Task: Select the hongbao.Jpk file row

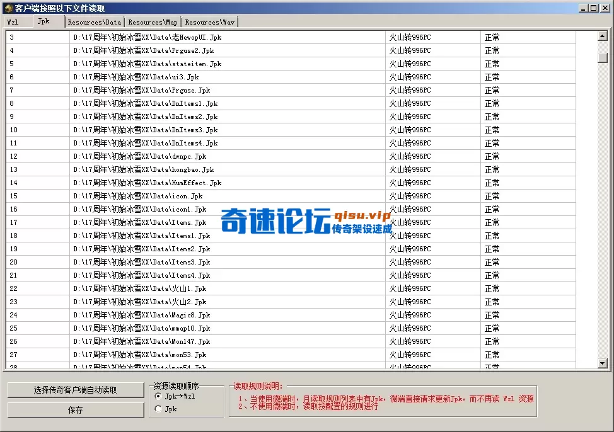Action: click(189, 169)
